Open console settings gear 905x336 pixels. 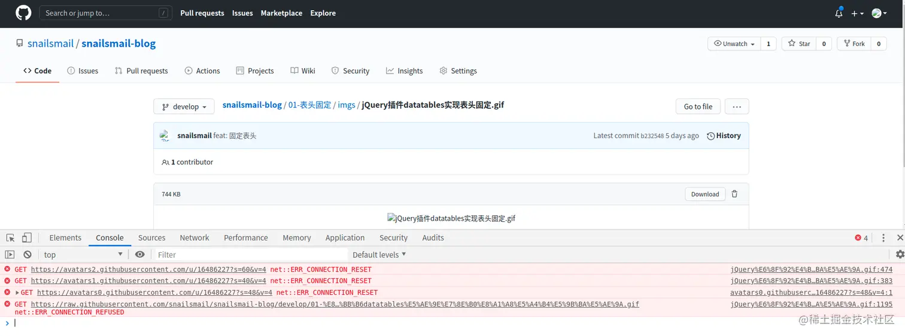pyautogui.click(x=900, y=254)
